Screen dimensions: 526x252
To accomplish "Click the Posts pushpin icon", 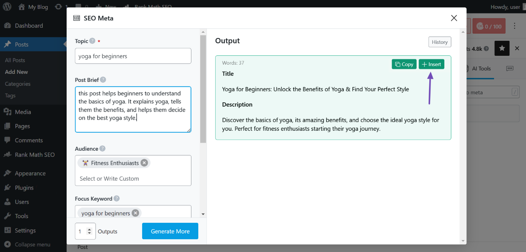I will click(7, 45).
